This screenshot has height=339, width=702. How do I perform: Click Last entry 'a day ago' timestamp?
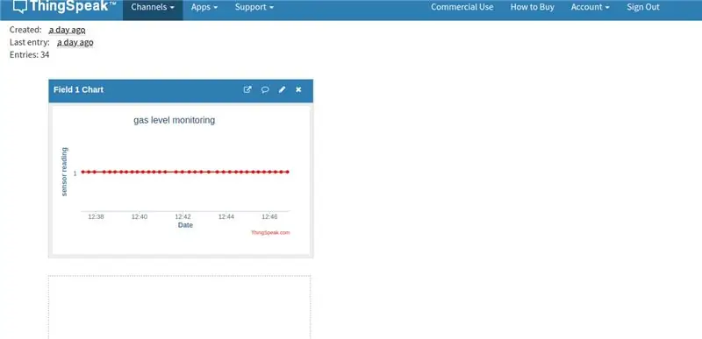point(75,42)
